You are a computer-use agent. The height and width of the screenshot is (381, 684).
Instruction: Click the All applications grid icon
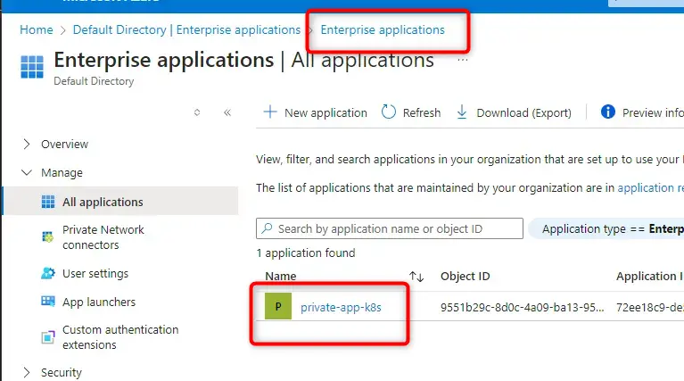[48, 202]
